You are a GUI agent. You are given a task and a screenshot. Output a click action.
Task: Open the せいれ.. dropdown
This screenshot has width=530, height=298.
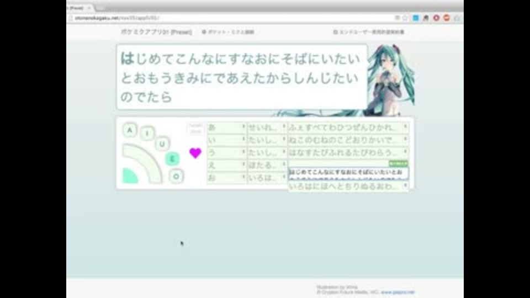267,127
